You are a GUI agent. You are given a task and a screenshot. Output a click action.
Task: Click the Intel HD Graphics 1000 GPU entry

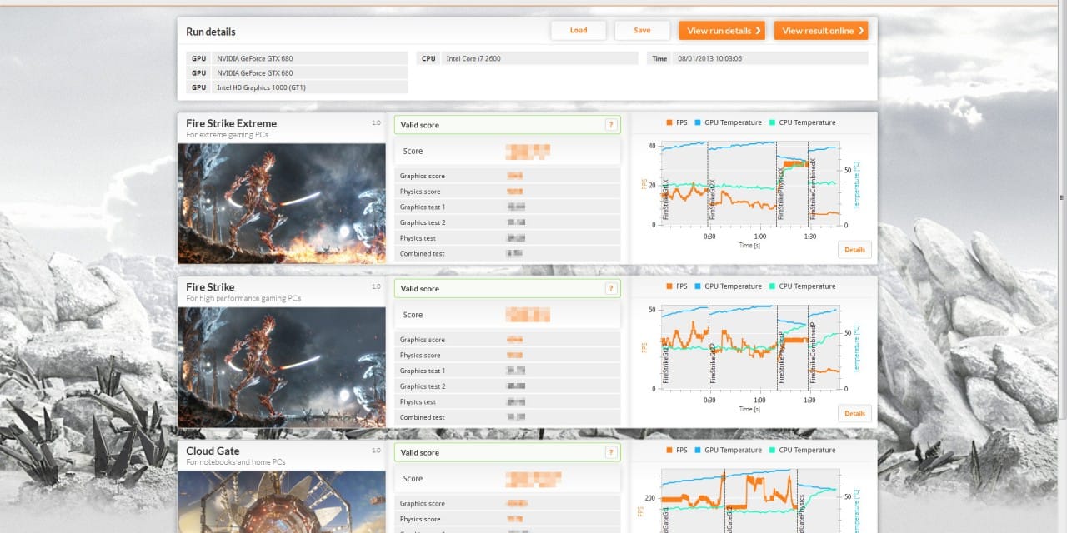click(308, 87)
